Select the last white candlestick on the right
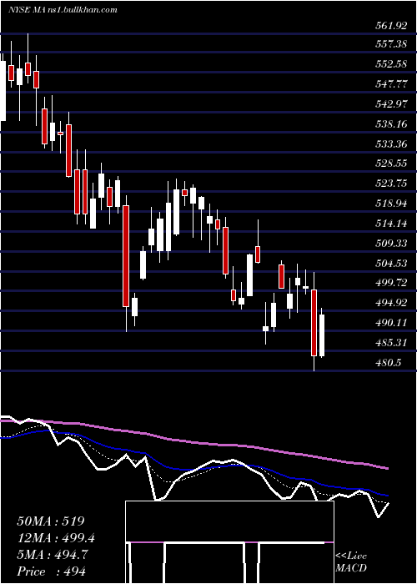Screen dimensions: 417x584 [322, 335]
